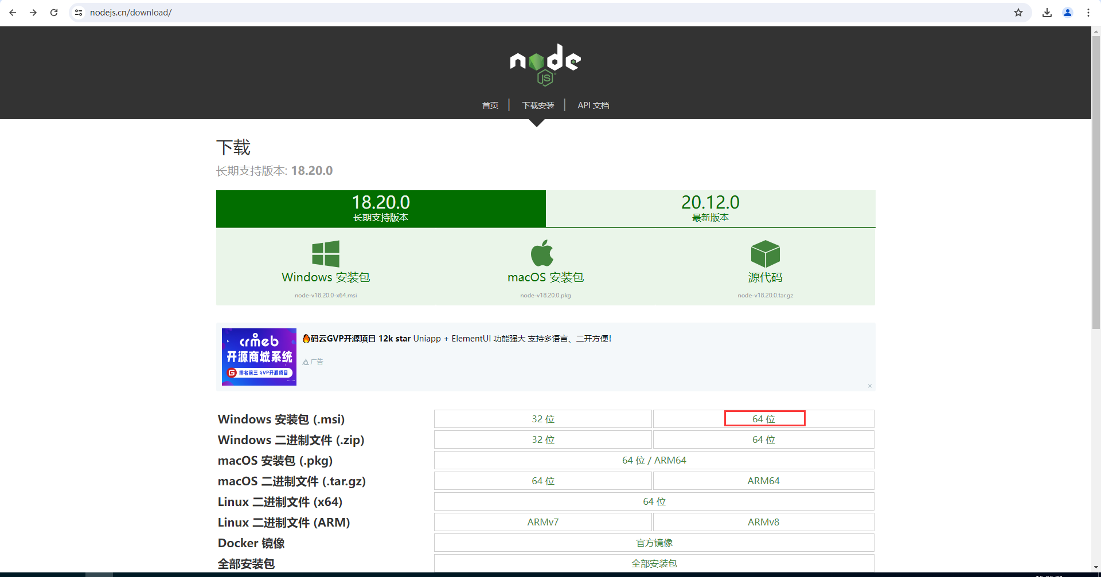1101x577 pixels.
Task: Switch to the 20.12.0 latest version tab
Action: pyautogui.click(x=710, y=209)
